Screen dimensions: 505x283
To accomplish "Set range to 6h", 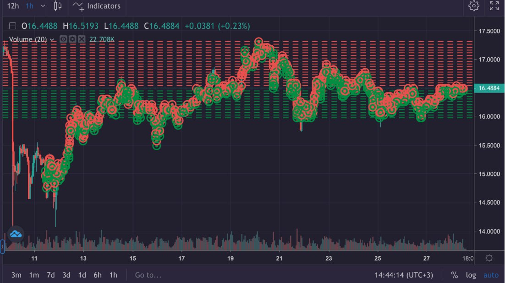I will pos(98,275).
